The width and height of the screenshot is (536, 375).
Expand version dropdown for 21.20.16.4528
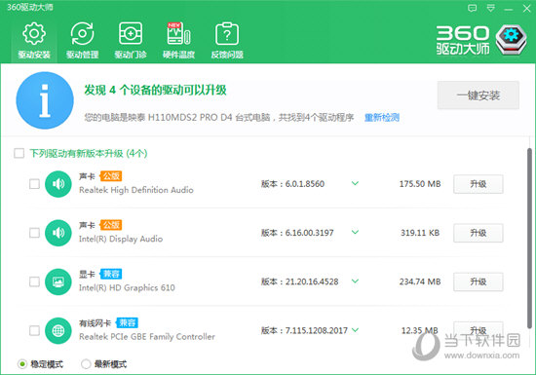tap(355, 281)
